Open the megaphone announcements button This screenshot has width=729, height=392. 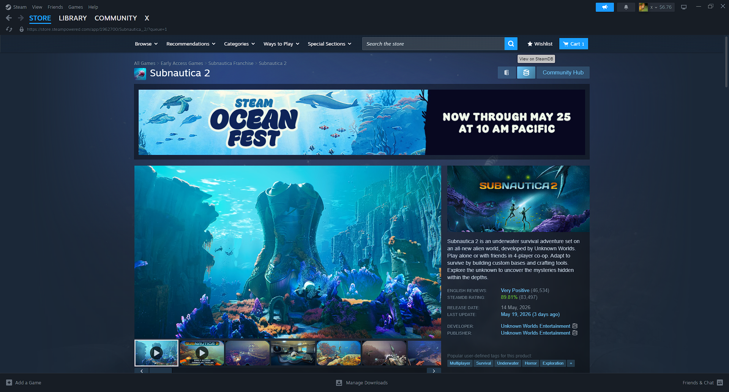tap(605, 7)
